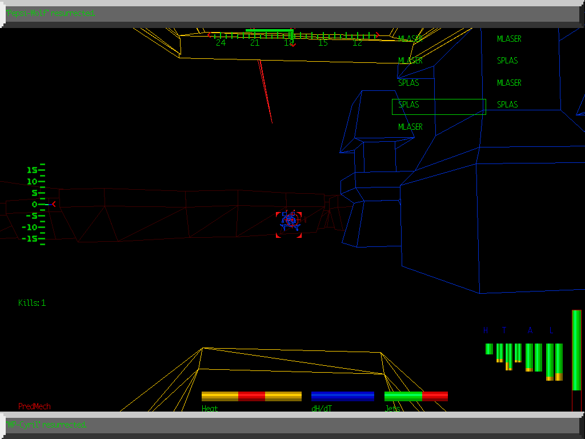Screen dimensions: 585x439
Task: Click the A arms armor label
Action: [x=530, y=330]
